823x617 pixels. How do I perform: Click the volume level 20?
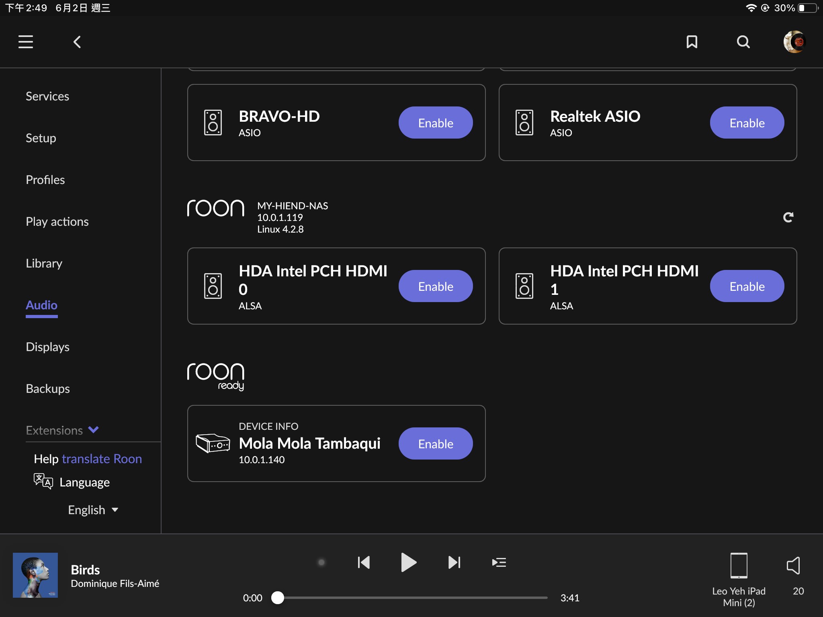[798, 591]
